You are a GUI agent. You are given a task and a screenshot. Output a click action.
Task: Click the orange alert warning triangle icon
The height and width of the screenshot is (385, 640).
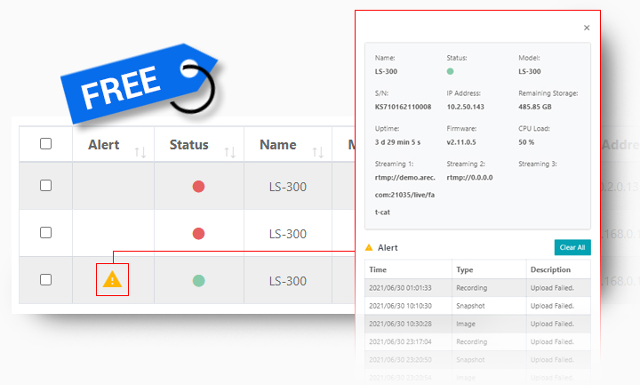pos(112,280)
